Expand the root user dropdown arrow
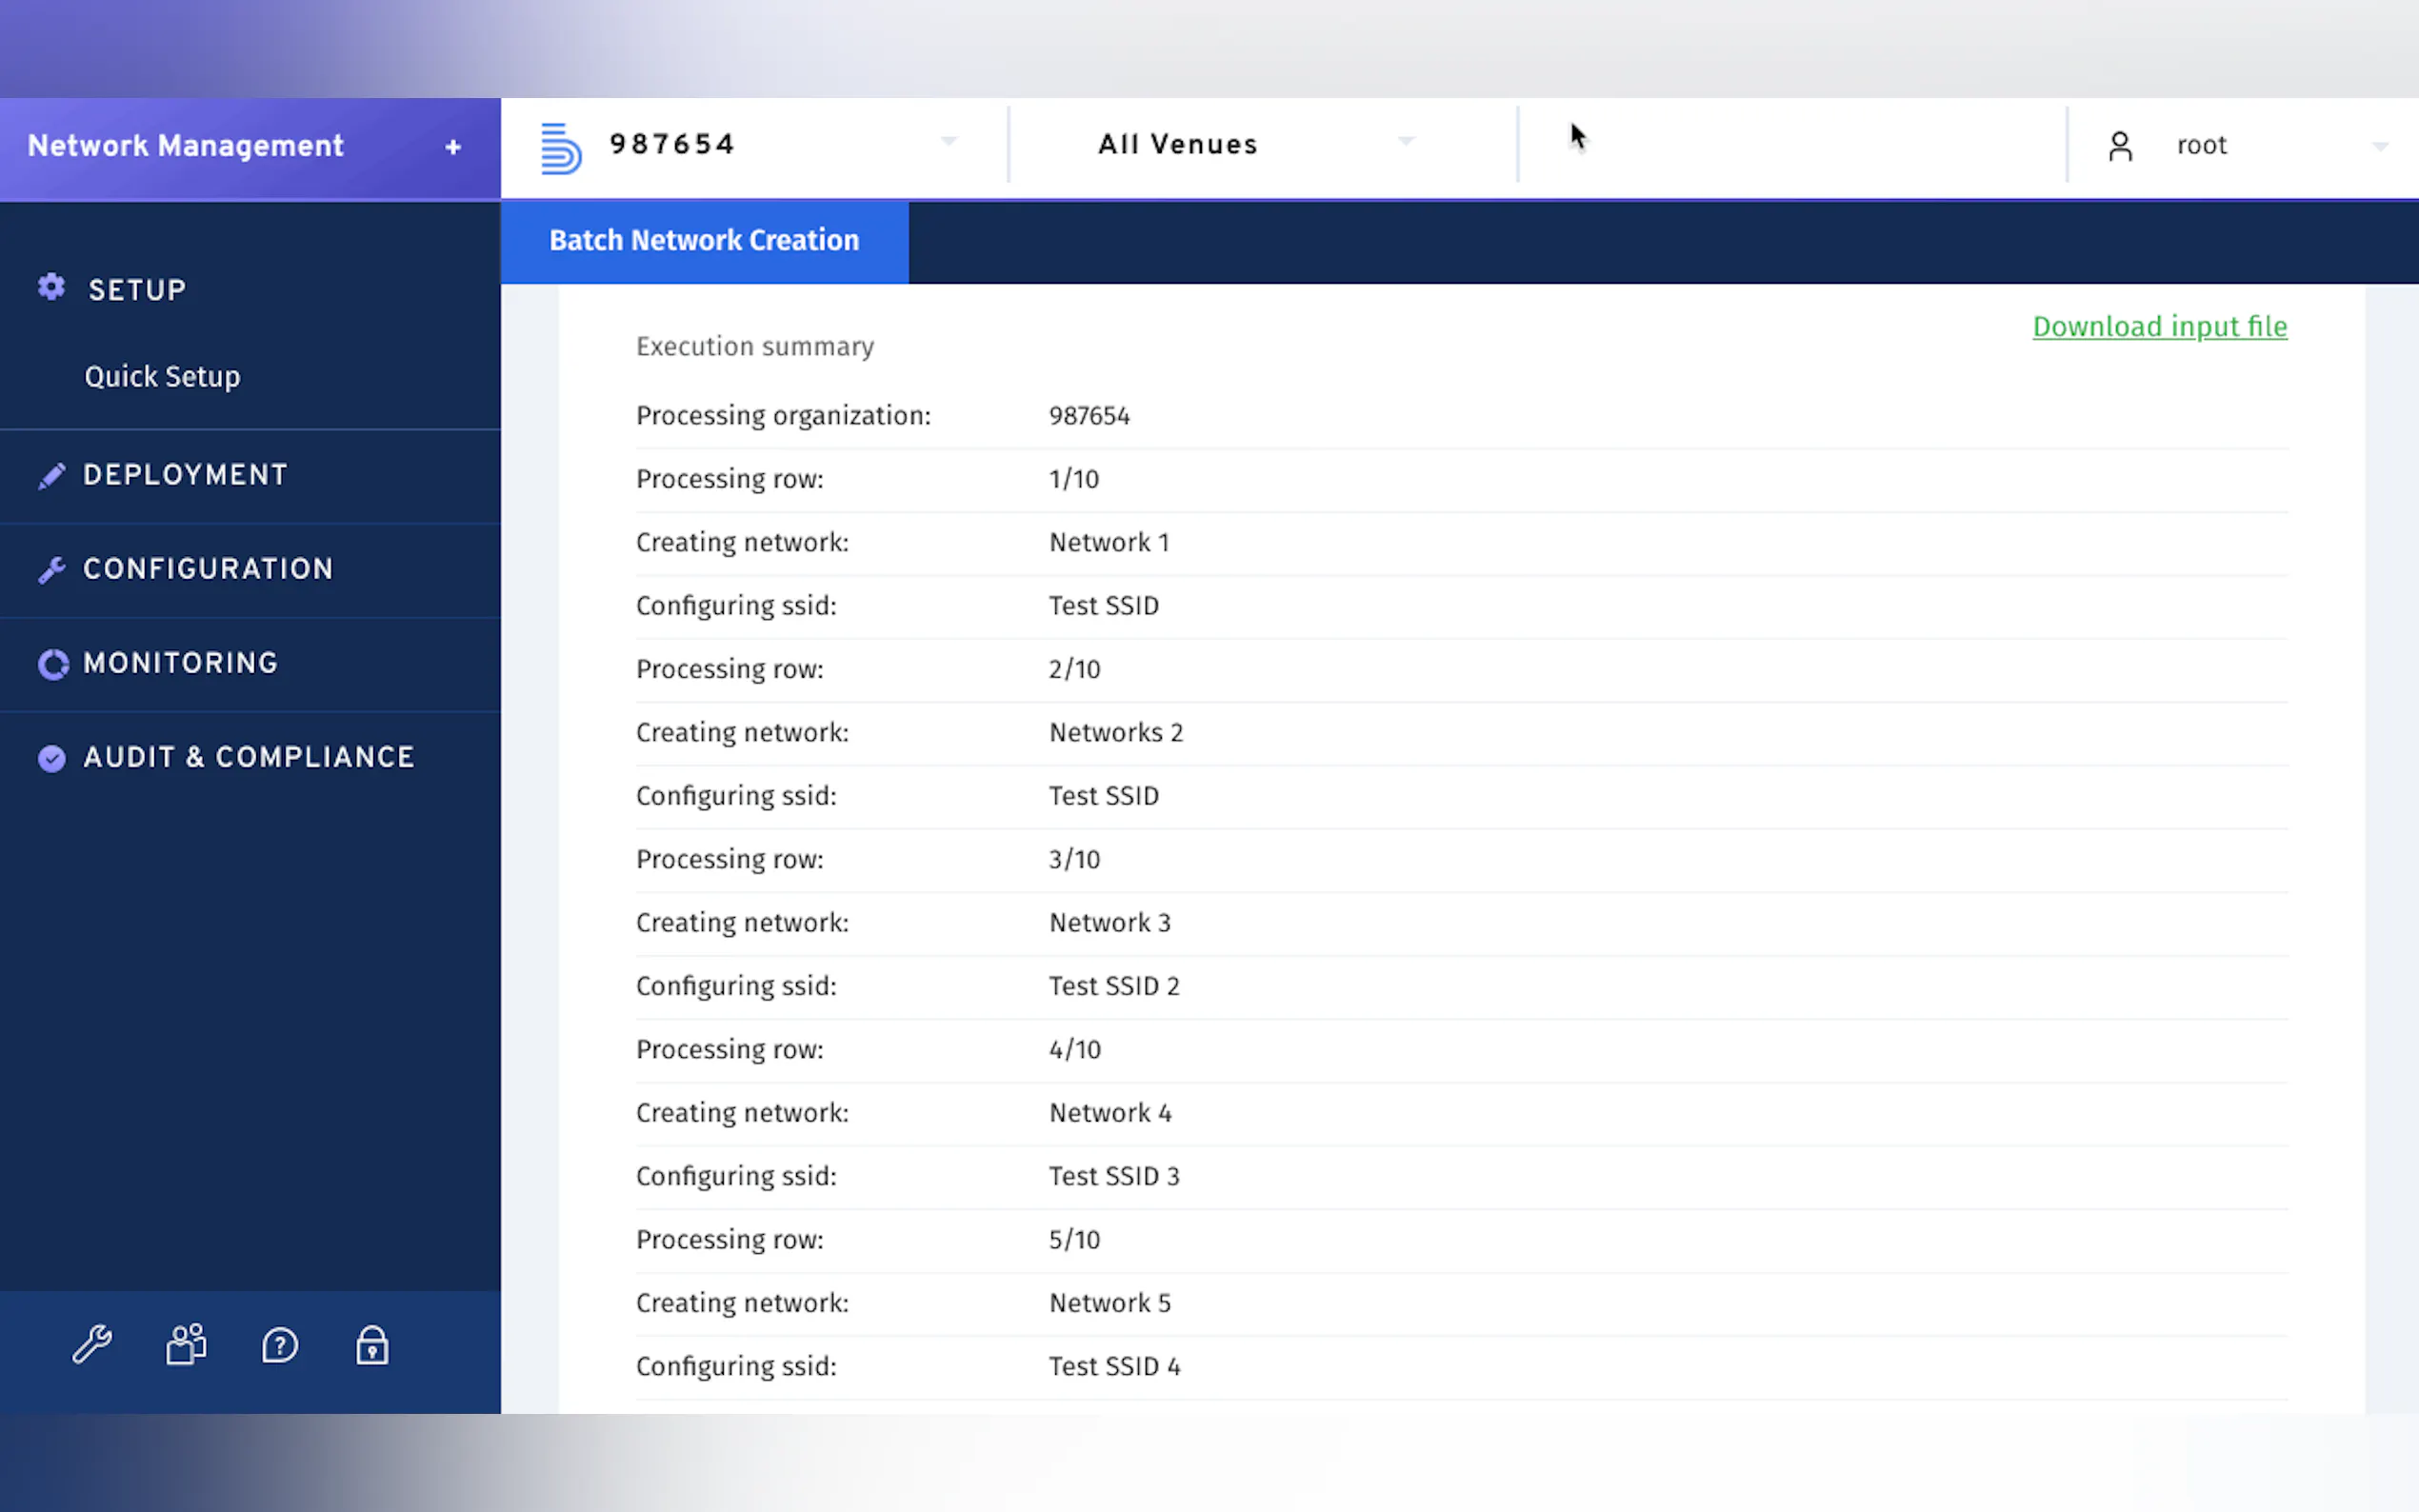Viewport: 2419px width, 1512px height. 2380,147
